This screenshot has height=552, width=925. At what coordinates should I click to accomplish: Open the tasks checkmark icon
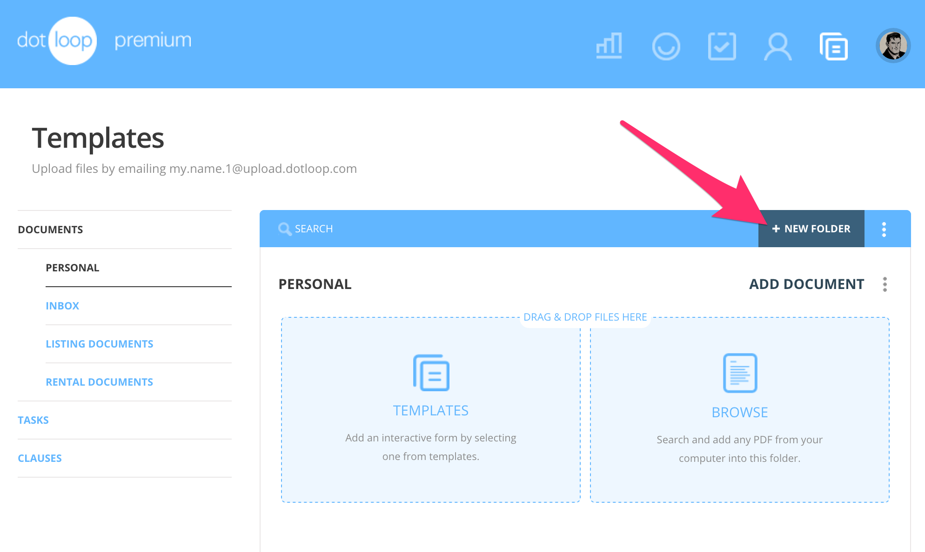point(722,46)
